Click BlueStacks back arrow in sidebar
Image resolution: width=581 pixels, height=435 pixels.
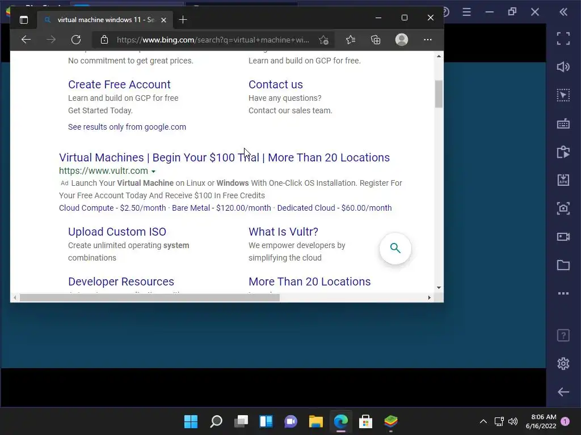coord(563,392)
